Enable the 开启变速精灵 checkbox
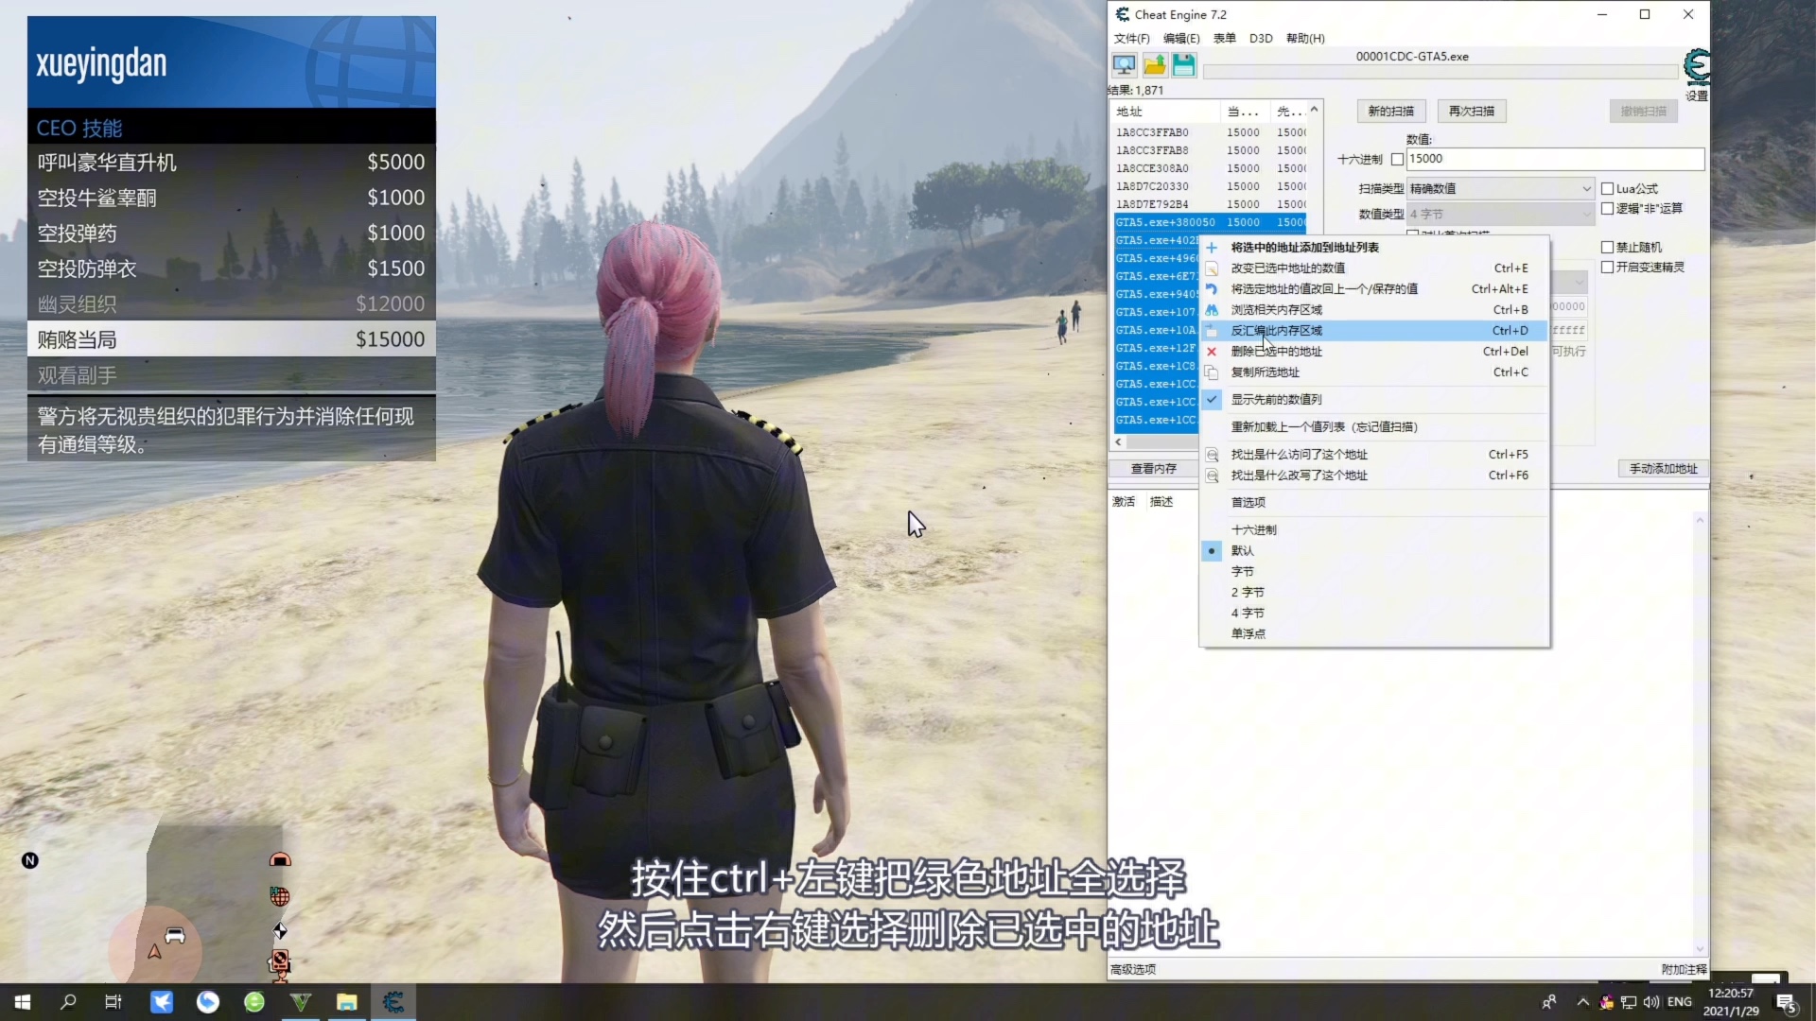1816x1021 pixels. (x=1607, y=268)
